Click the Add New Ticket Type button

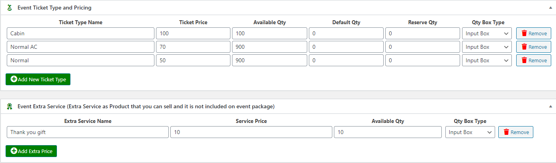[38, 79]
